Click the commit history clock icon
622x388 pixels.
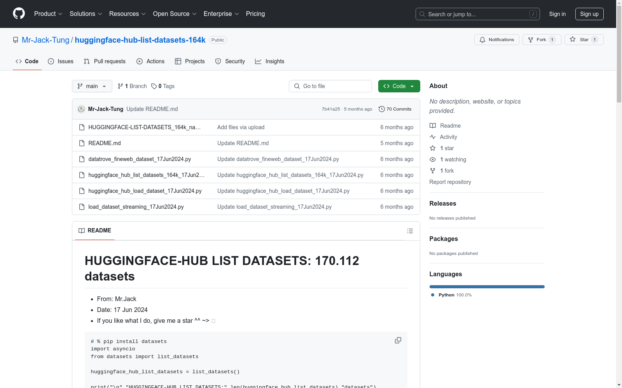[382, 109]
